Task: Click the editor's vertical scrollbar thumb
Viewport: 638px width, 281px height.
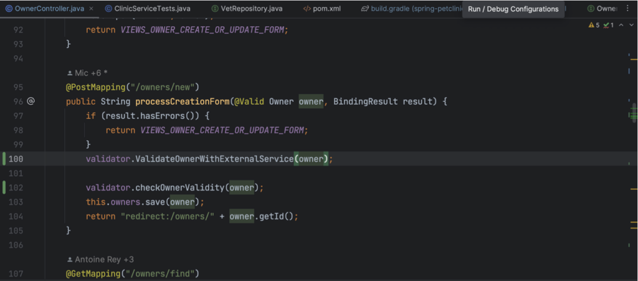Action: 634,113
